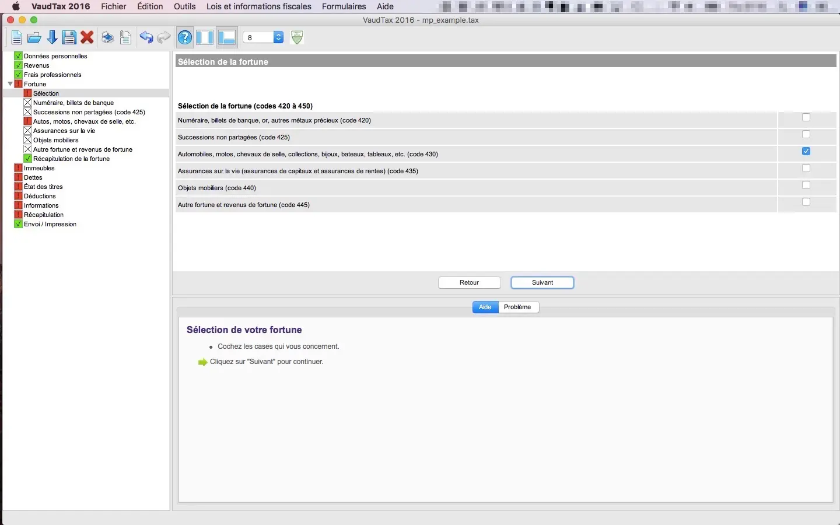Open the Apple menu
This screenshot has width=840, height=525.
[16, 6]
